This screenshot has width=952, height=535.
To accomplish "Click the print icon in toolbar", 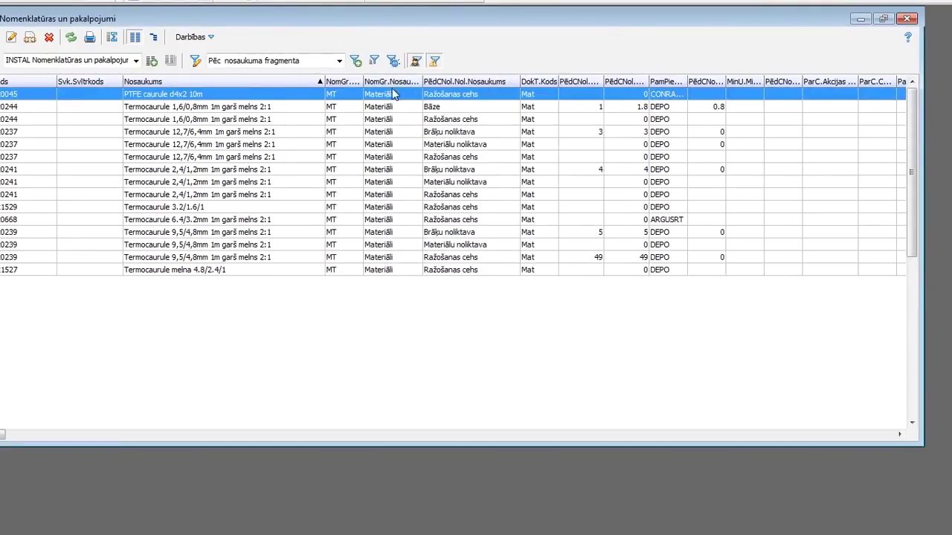I will click(90, 37).
